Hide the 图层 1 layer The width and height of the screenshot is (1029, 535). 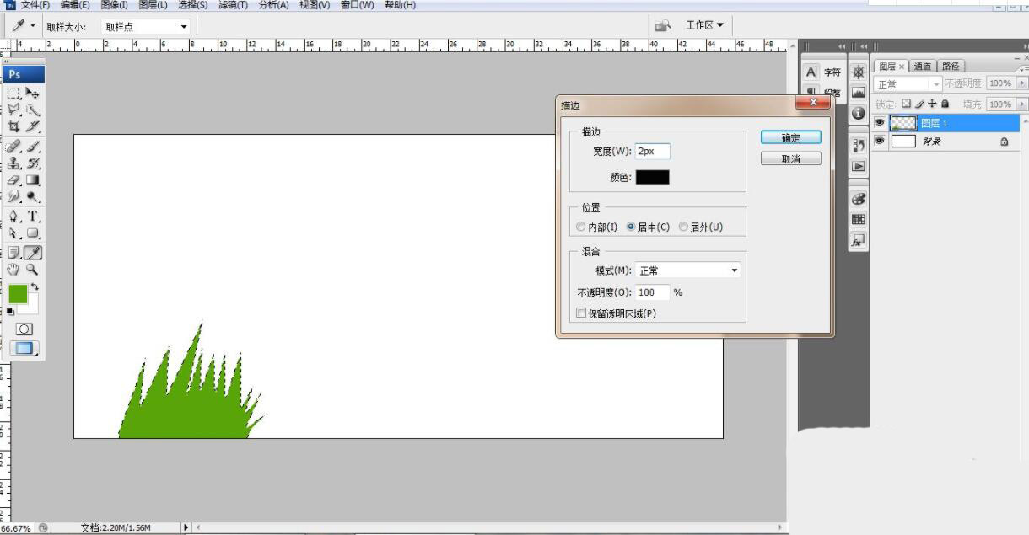pyautogui.click(x=880, y=122)
